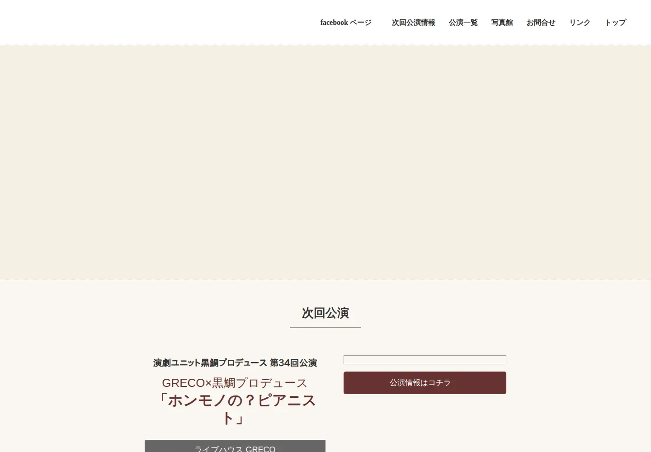The image size is (651, 452).
Task: Return to トップ page
Action: pos(615,23)
